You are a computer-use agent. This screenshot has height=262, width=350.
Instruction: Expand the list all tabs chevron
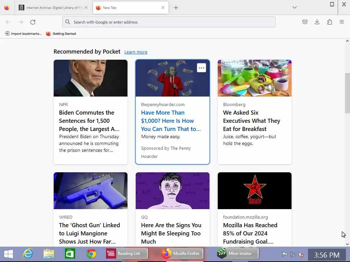(x=295, y=8)
